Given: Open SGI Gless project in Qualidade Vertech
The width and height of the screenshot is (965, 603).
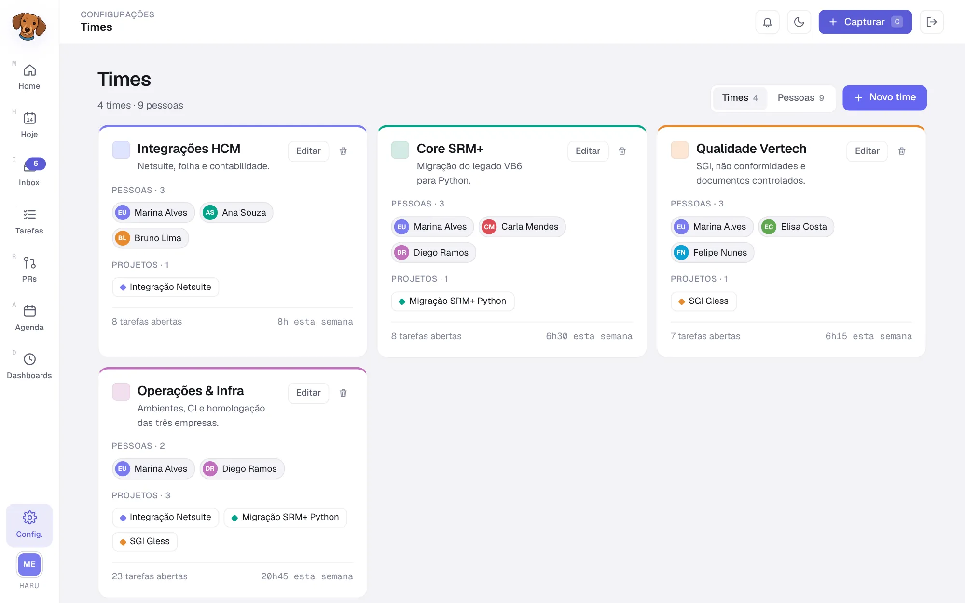Looking at the screenshot, I should [x=703, y=301].
